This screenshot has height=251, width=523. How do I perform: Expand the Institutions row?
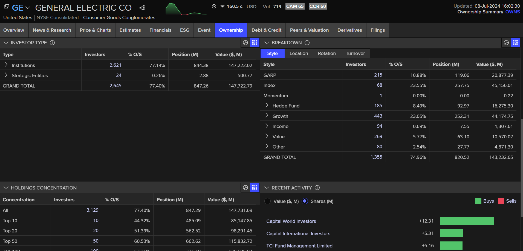tap(6, 65)
